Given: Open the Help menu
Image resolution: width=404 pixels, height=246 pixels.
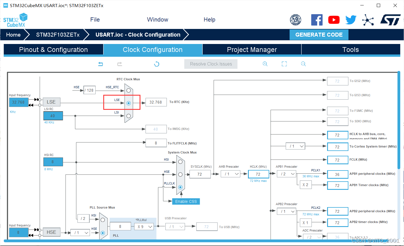Looking at the screenshot, I should coord(209,20).
